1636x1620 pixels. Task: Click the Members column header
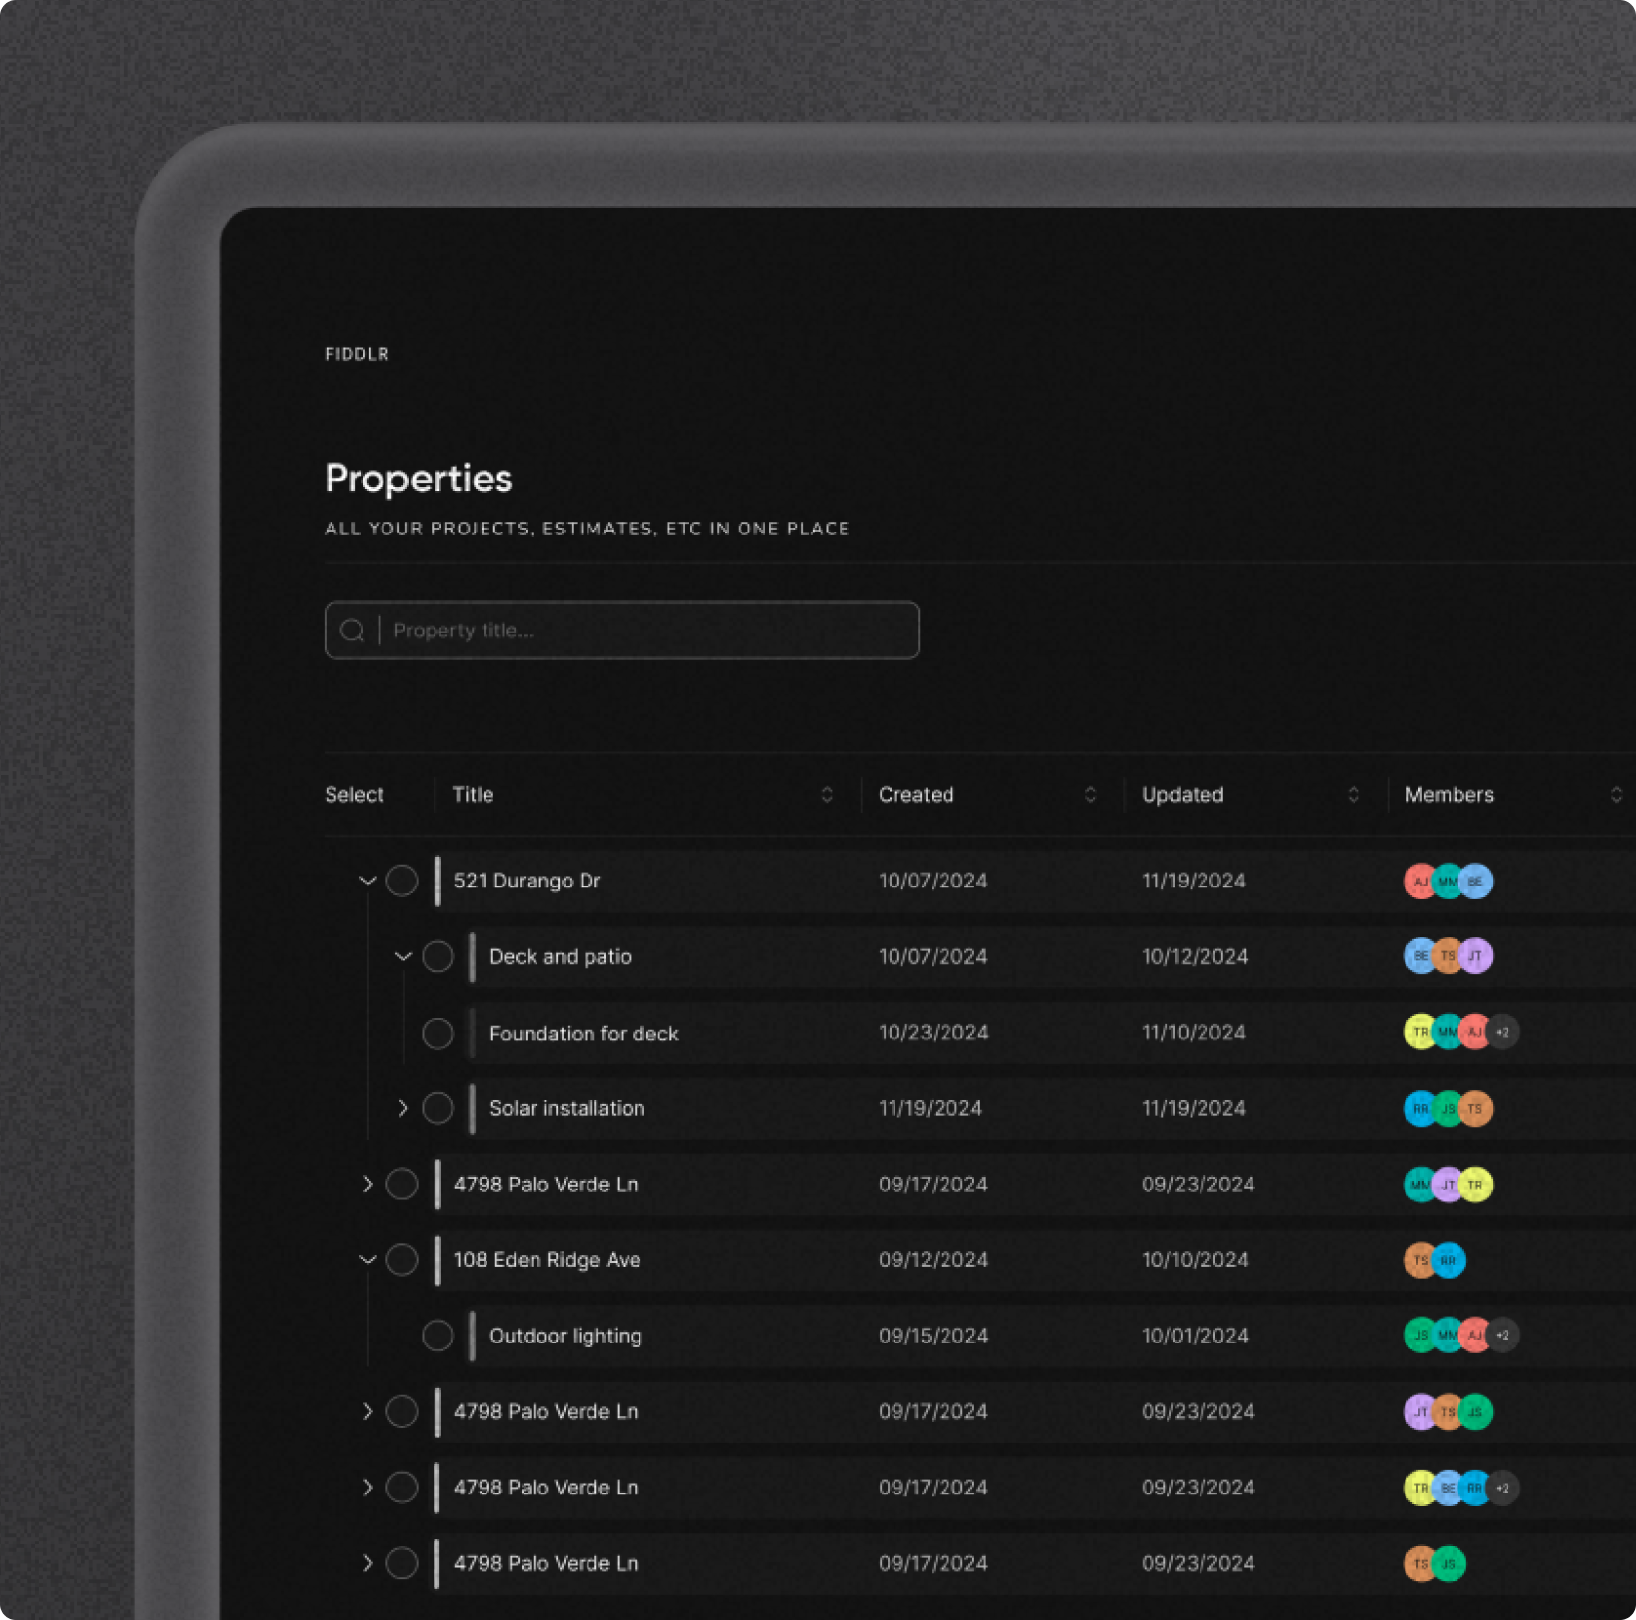click(1449, 795)
